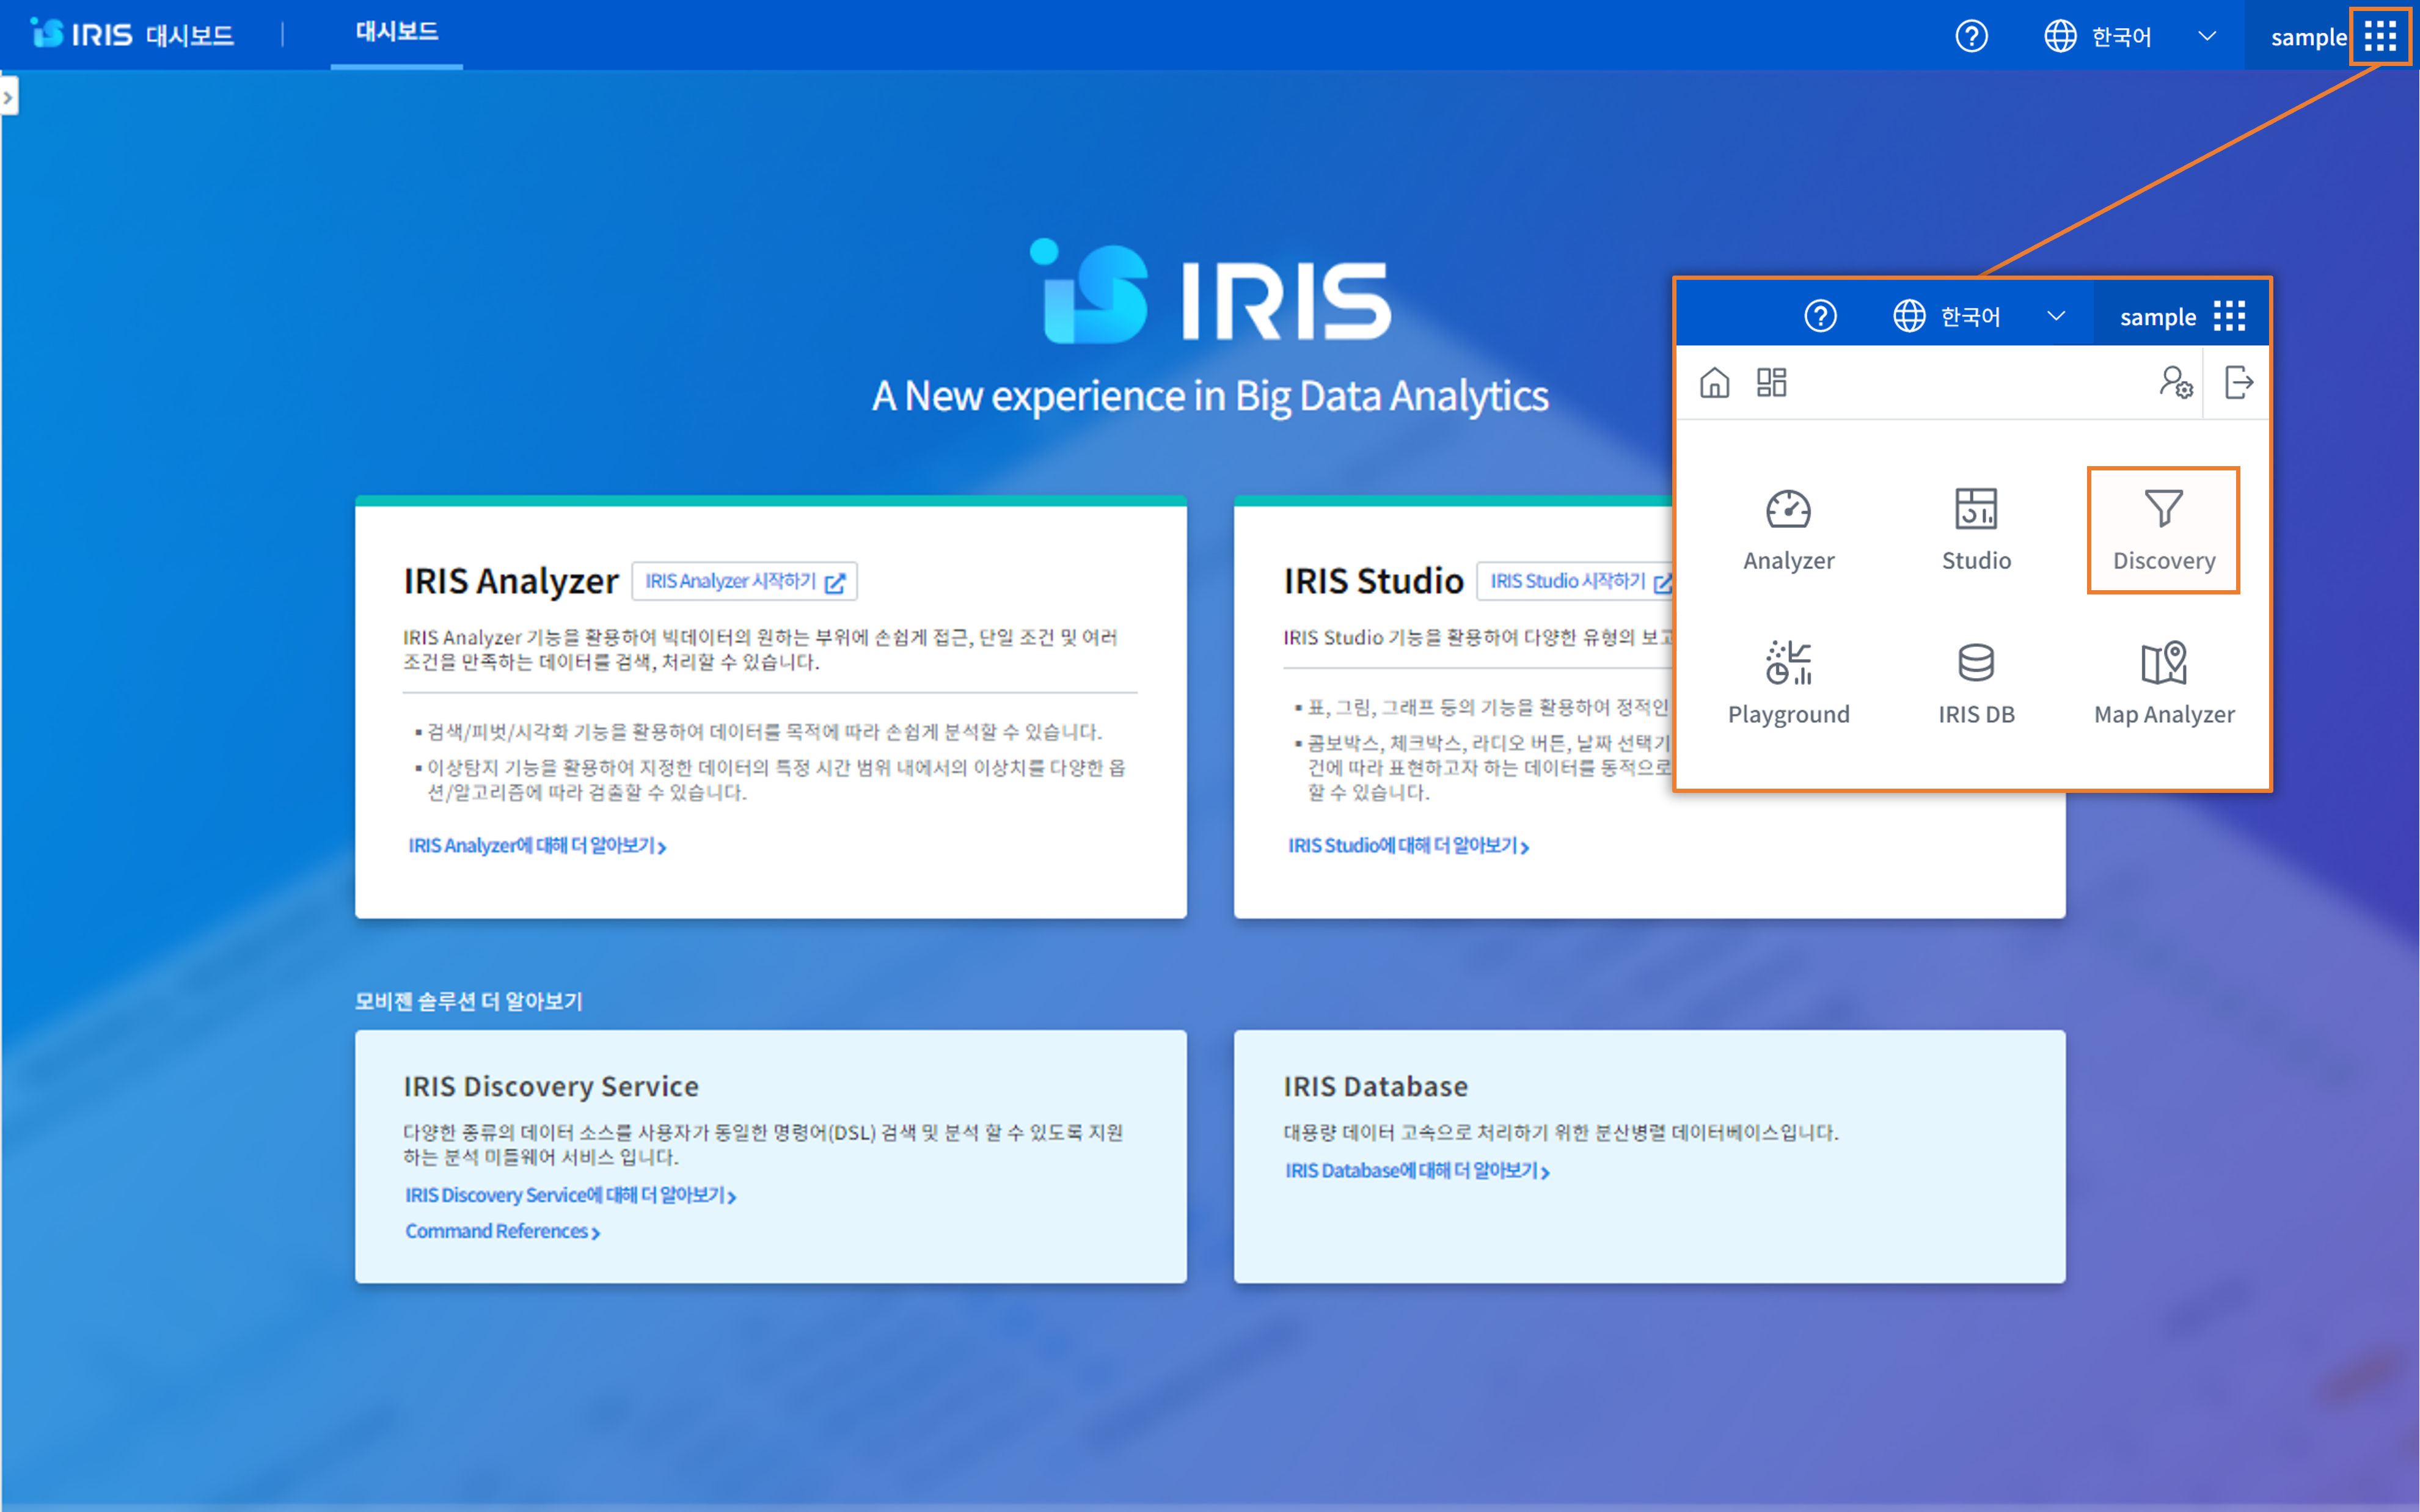Open the Command References link
The height and width of the screenshot is (1512, 2420).
[502, 1231]
